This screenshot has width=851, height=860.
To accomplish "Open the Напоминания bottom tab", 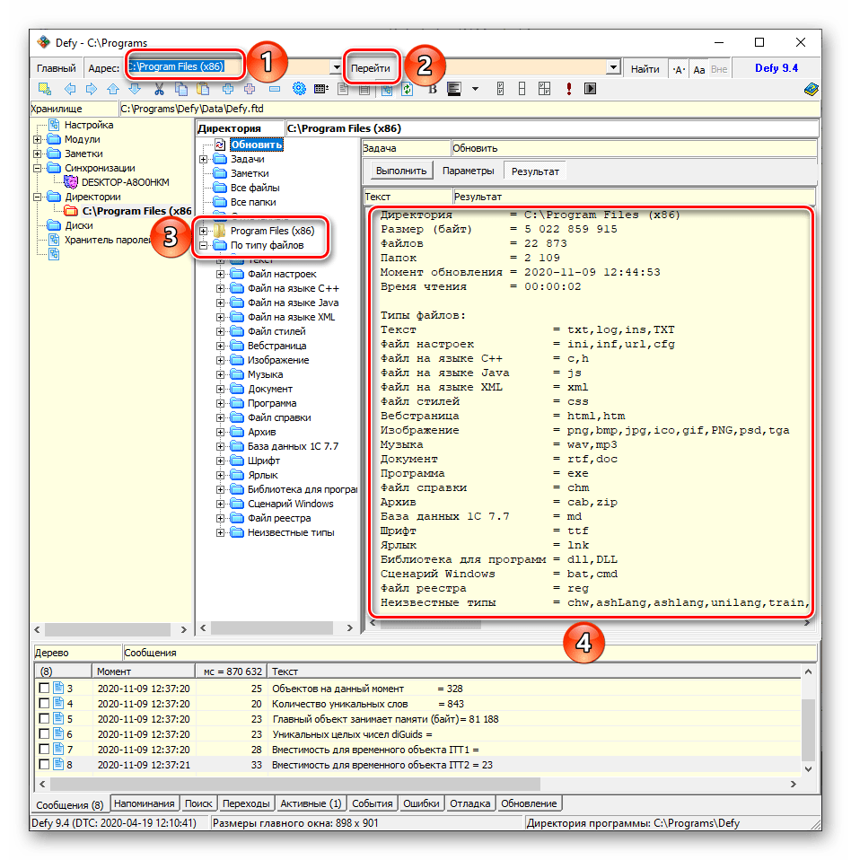I will click(x=145, y=803).
